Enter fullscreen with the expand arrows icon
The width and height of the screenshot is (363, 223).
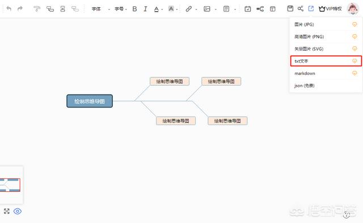click(6, 211)
